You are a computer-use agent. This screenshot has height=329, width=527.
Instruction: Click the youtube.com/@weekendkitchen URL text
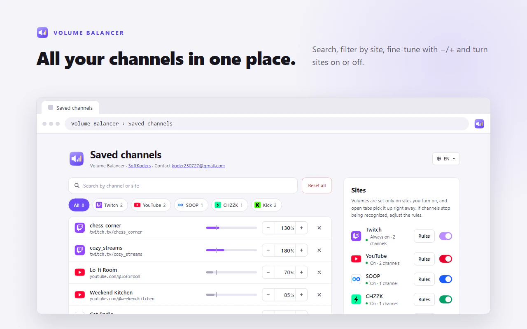pyautogui.click(x=122, y=299)
